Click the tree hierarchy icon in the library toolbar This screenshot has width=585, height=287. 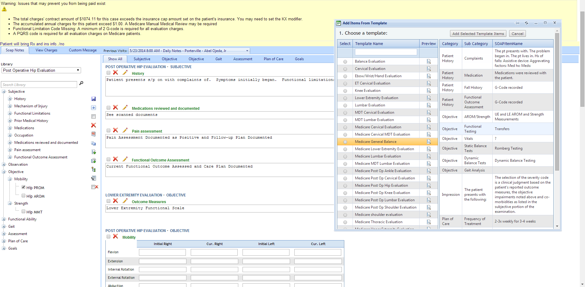point(94,169)
